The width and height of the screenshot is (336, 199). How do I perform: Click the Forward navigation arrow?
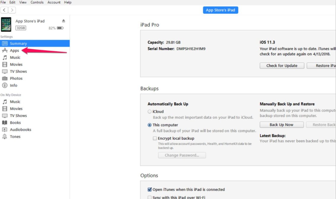[x=12, y=10]
